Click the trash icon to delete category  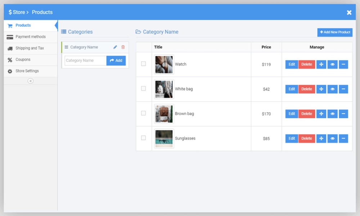coord(123,47)
